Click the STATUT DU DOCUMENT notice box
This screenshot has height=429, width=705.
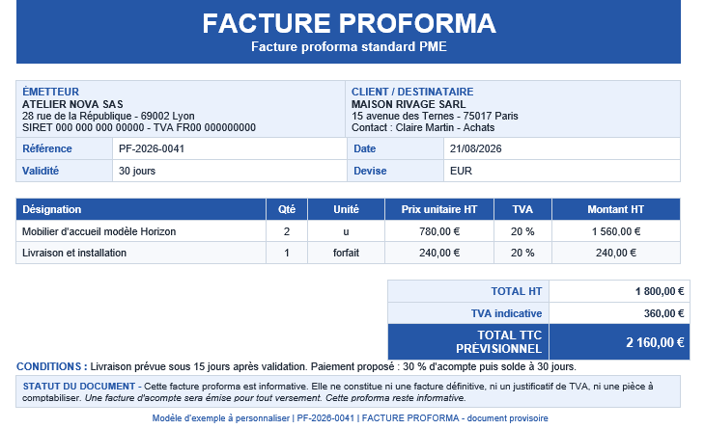click(x=348, y=391)
